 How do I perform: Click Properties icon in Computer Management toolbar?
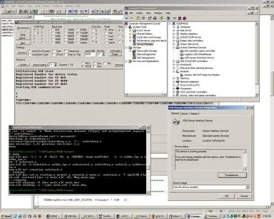(150, 18)
